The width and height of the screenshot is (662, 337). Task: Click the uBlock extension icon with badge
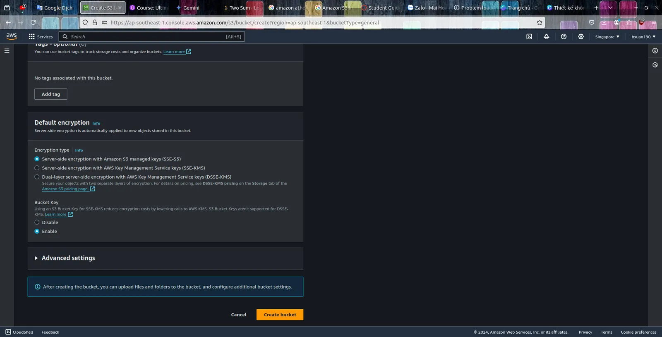[641, 22]
